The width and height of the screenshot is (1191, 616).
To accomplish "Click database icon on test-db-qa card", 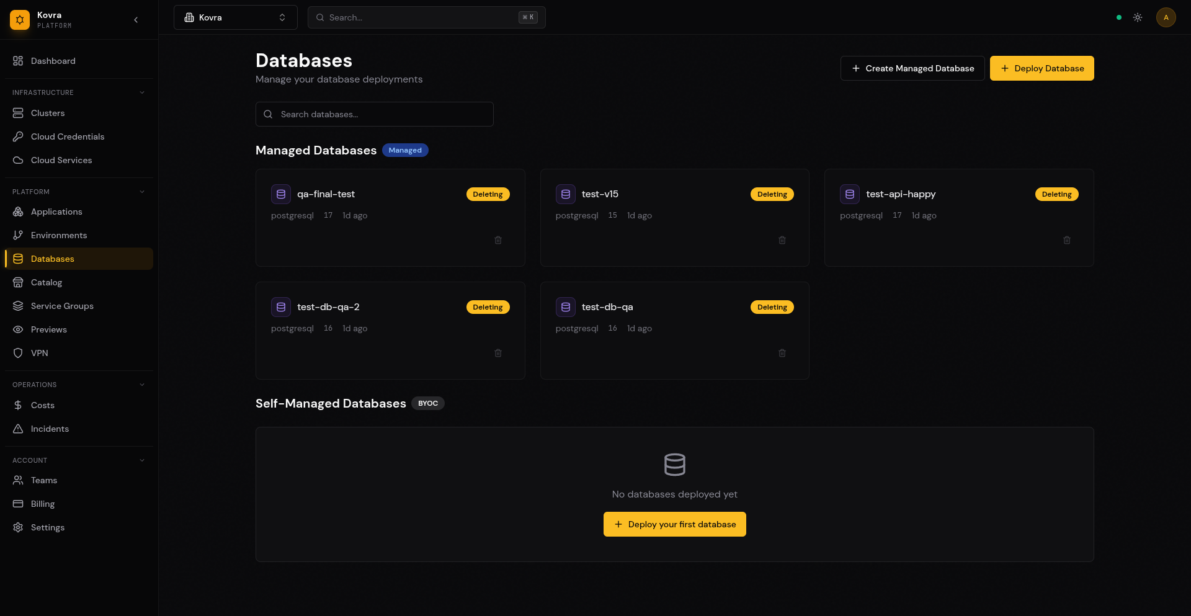I will [x=566, y=307].
